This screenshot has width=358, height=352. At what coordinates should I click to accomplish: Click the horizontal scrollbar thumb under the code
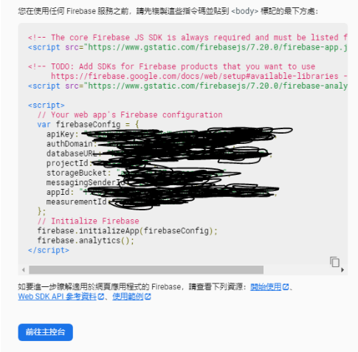pos(146,270)
